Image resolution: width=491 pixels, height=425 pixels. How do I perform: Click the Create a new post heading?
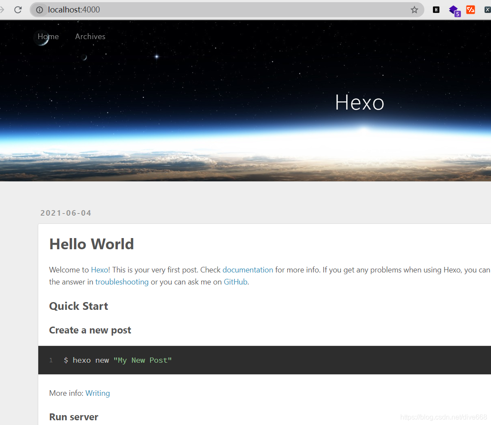pos(90,330)
